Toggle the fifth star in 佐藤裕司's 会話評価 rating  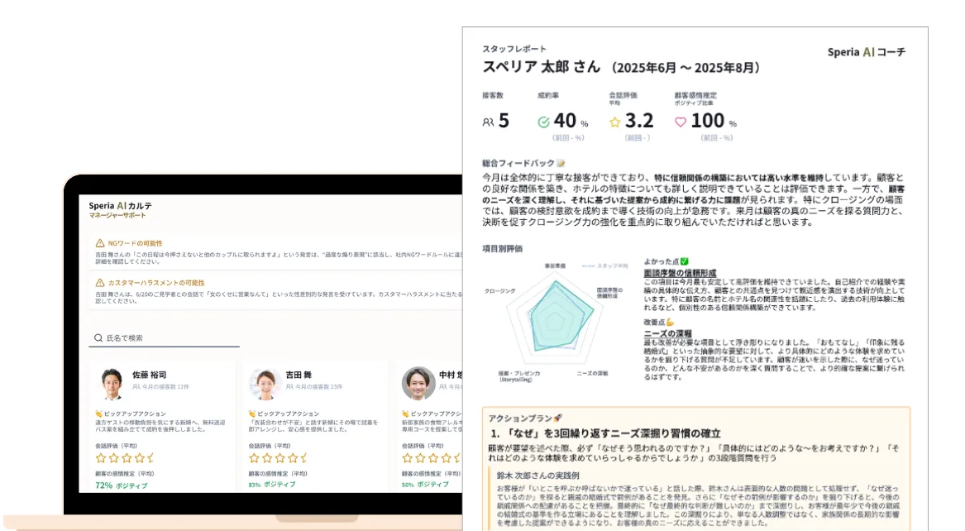[x=150, y=458]
